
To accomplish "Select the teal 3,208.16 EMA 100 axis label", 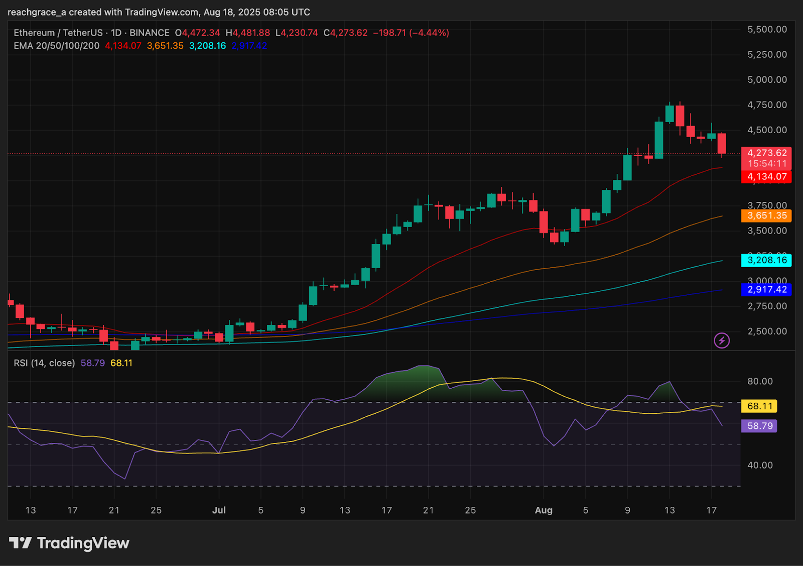I will (766, 260).
